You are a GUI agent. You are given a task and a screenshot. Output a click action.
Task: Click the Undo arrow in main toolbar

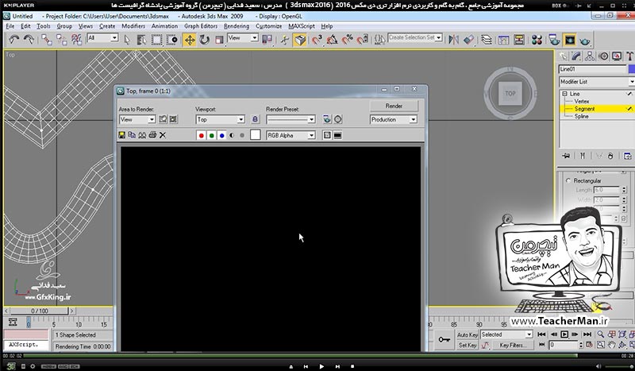pyautogui.click(x=13, y=40)
